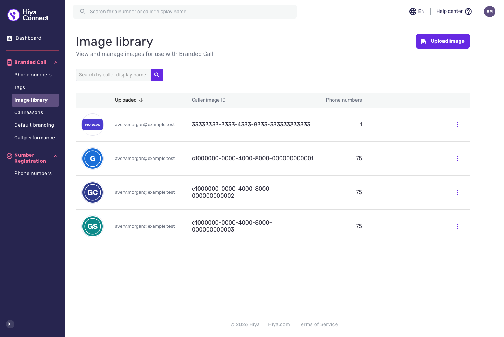
Task: Open Phone numbers under Number Registration
Action: [x=33, y=174]
